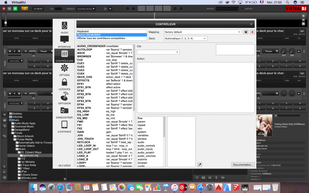The height and width of the screenshot is (193, 309).
Task: Delete mapping with the red X icon
Action: 252,32
